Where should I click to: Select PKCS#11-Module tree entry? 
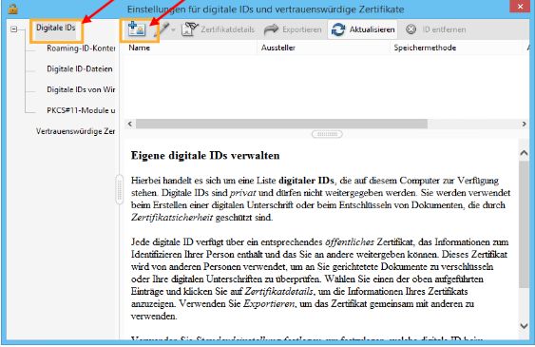click(81, 110)
